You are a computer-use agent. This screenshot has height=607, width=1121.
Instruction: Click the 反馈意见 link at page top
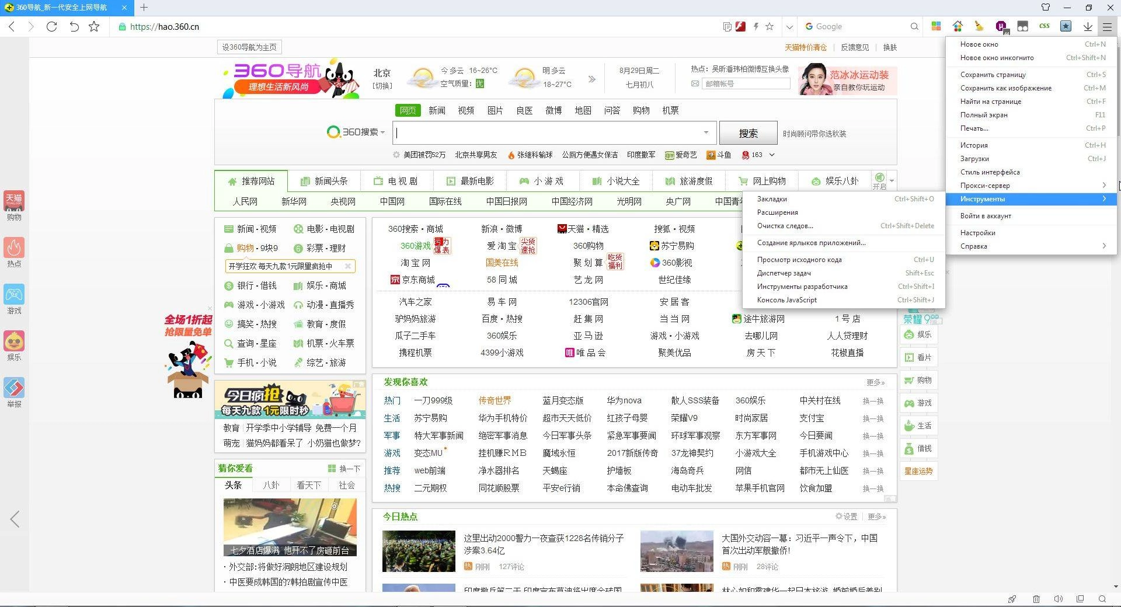coord(855,48)
